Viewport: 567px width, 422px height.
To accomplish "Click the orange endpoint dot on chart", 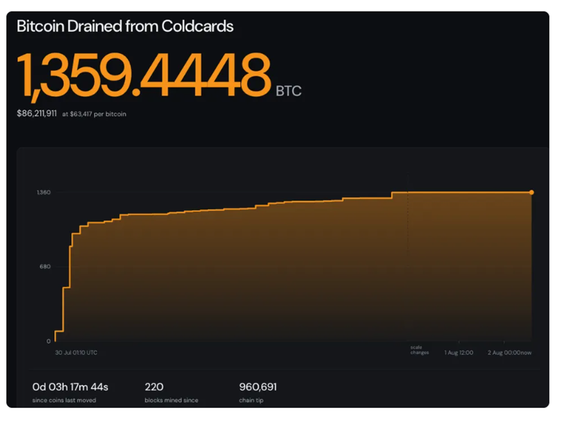I will pos(532,193).
